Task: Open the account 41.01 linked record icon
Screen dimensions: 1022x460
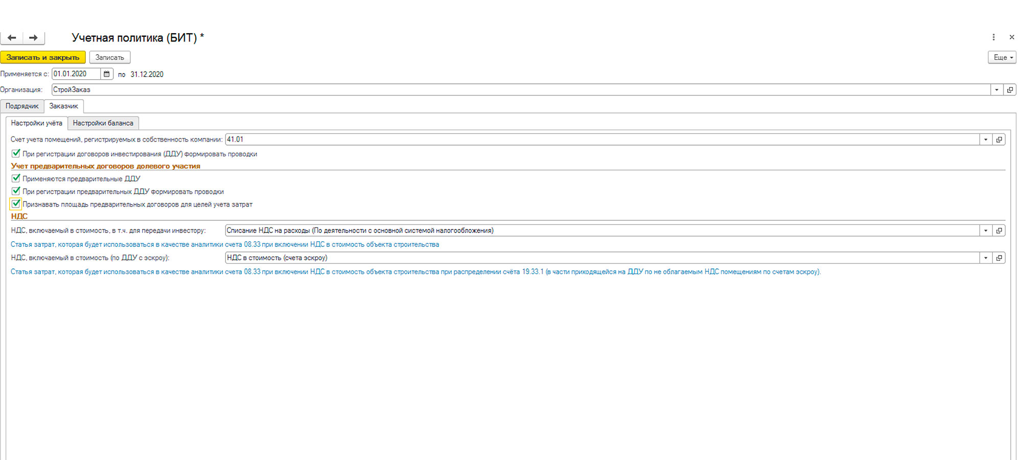Action: pos(999,140)
